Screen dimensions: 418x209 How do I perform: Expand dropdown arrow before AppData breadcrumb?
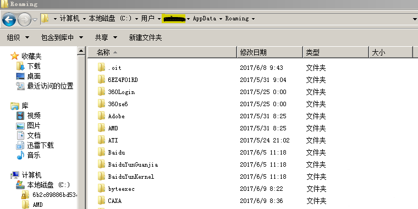coord(189,19)
